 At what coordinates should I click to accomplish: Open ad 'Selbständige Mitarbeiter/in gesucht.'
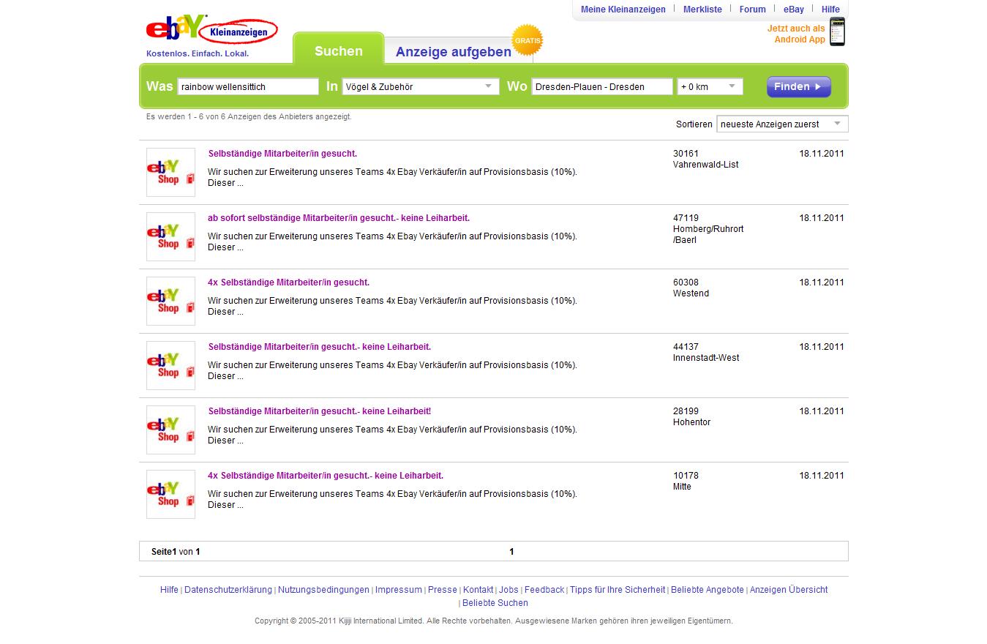[x=282, y=154]
